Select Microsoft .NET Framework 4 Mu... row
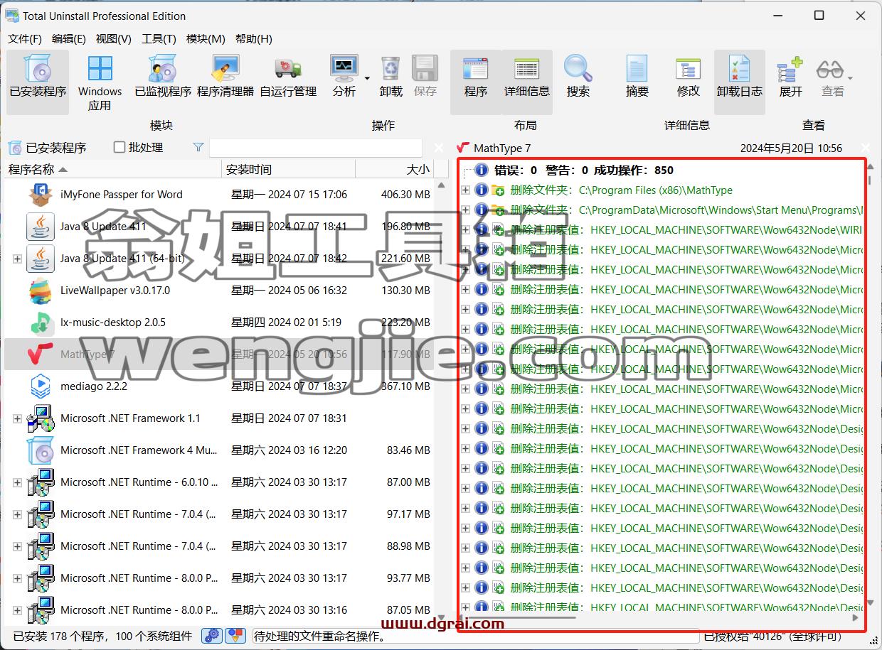The image size is (882, 650). coord(219,450)
